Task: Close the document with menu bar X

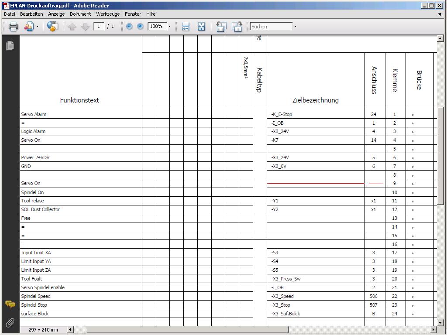Action: [440, 14]
